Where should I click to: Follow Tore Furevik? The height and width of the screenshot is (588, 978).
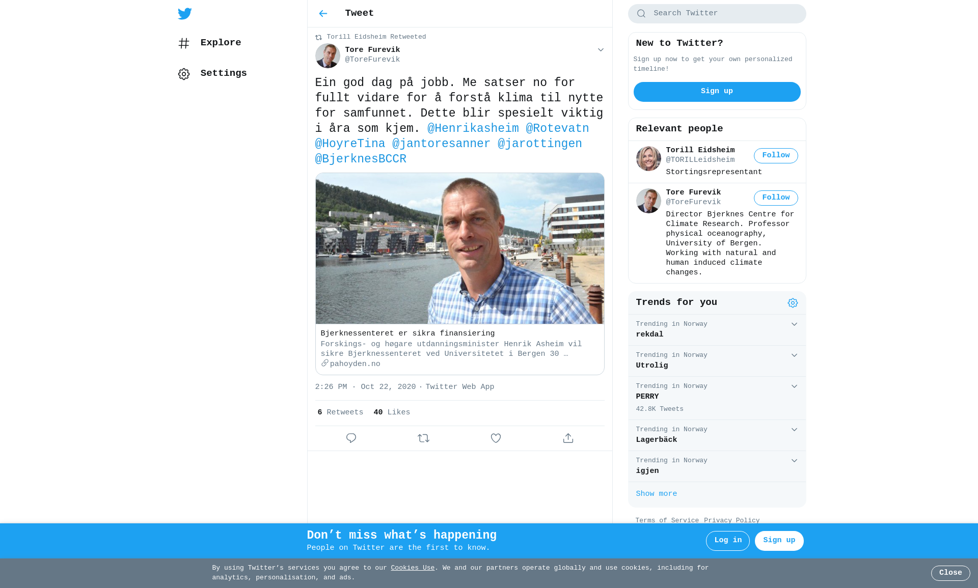(x=776, y=198)
